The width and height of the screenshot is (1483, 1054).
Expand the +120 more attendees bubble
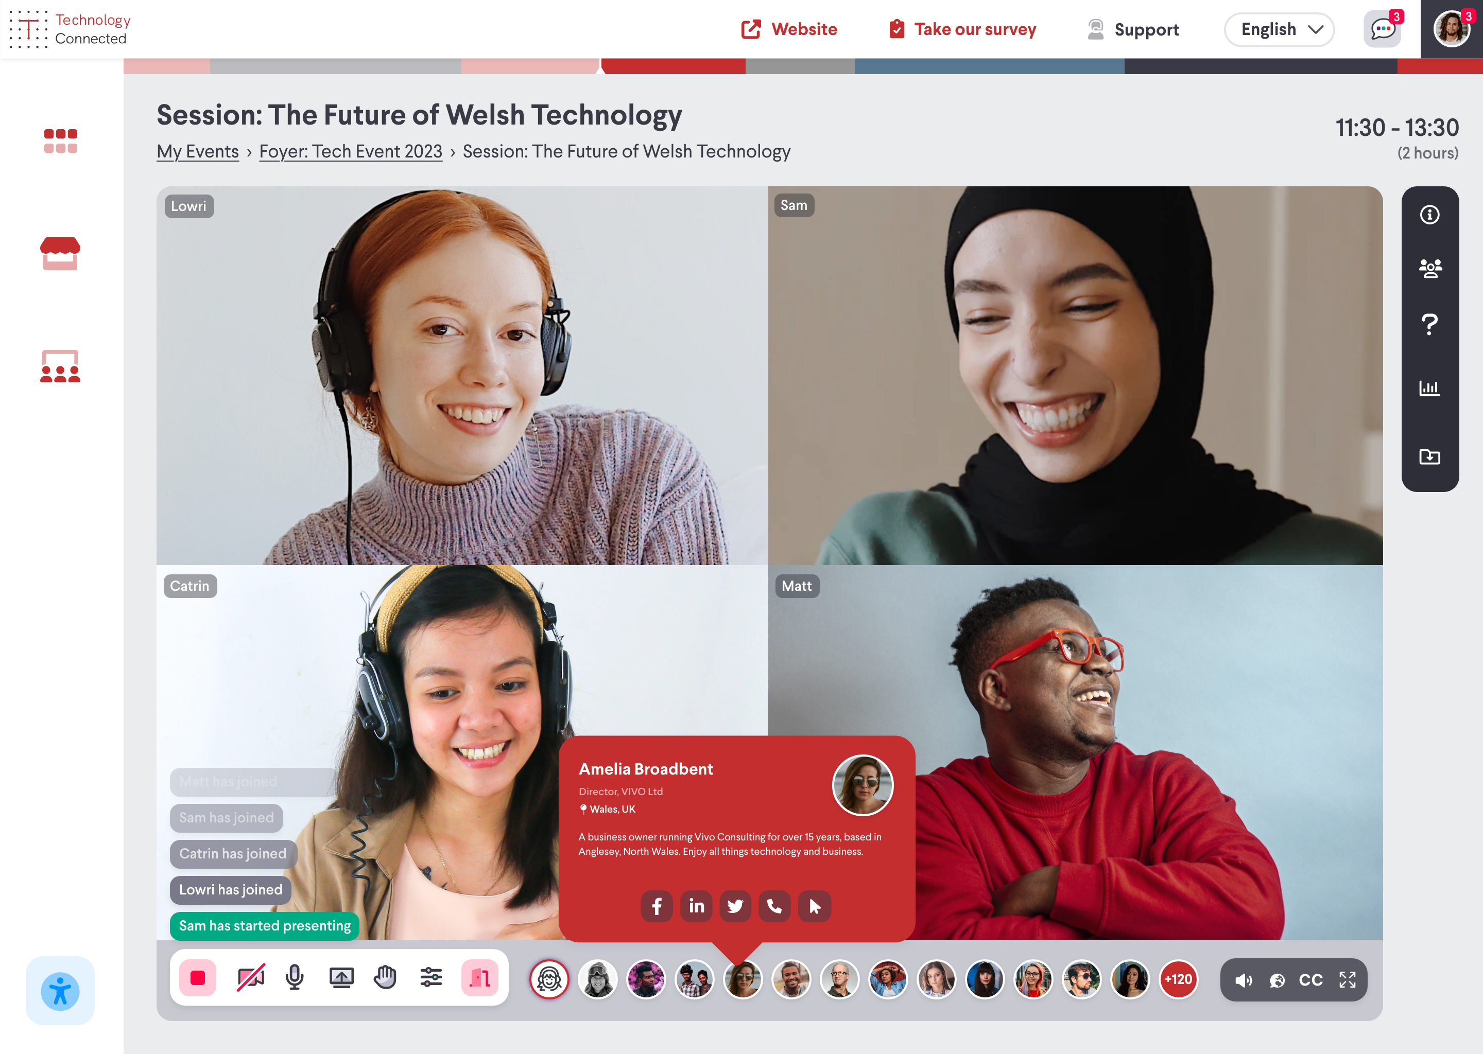[x=1178, y=979]
